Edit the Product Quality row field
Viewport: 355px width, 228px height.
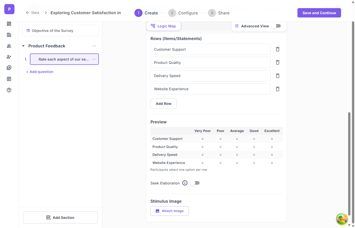[210, 63]
